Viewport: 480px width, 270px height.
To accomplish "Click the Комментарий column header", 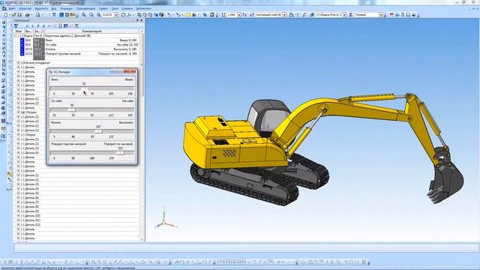I will point(91,31).
